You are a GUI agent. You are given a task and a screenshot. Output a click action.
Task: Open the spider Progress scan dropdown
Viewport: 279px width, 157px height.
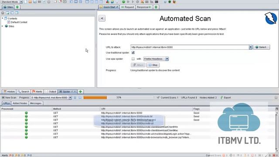pyautogui.click(x=51, y=98)
